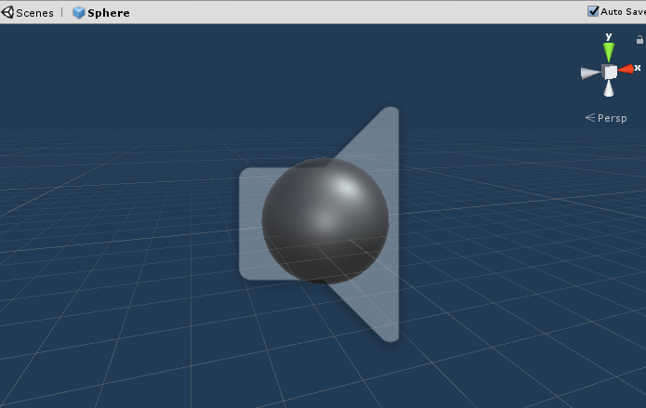Toggle the Auto Save checkbox
This screenshot has width=646, height=408.
[x=593, y=11]
